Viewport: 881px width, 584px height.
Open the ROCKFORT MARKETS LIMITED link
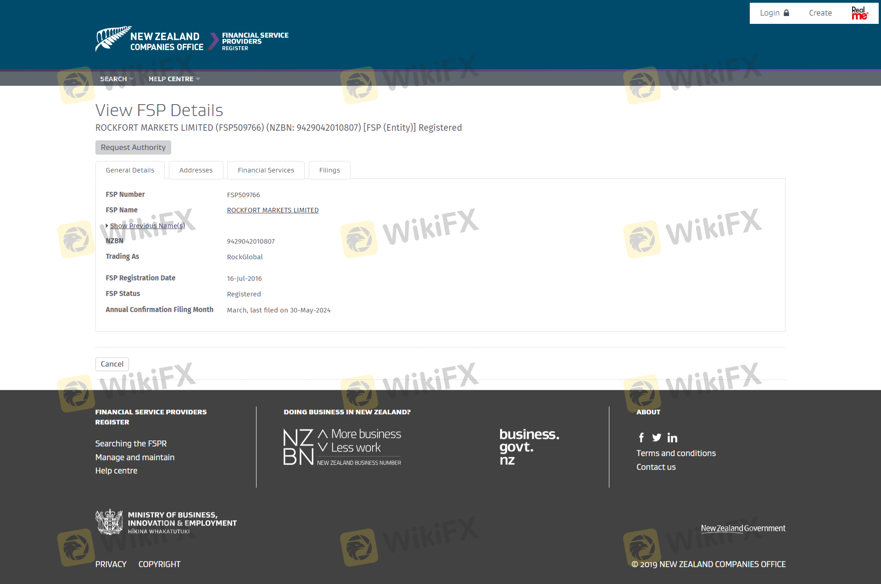273,210
